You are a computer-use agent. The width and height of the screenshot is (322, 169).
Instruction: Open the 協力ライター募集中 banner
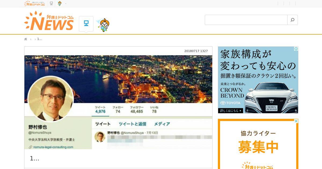coord(258,144)
